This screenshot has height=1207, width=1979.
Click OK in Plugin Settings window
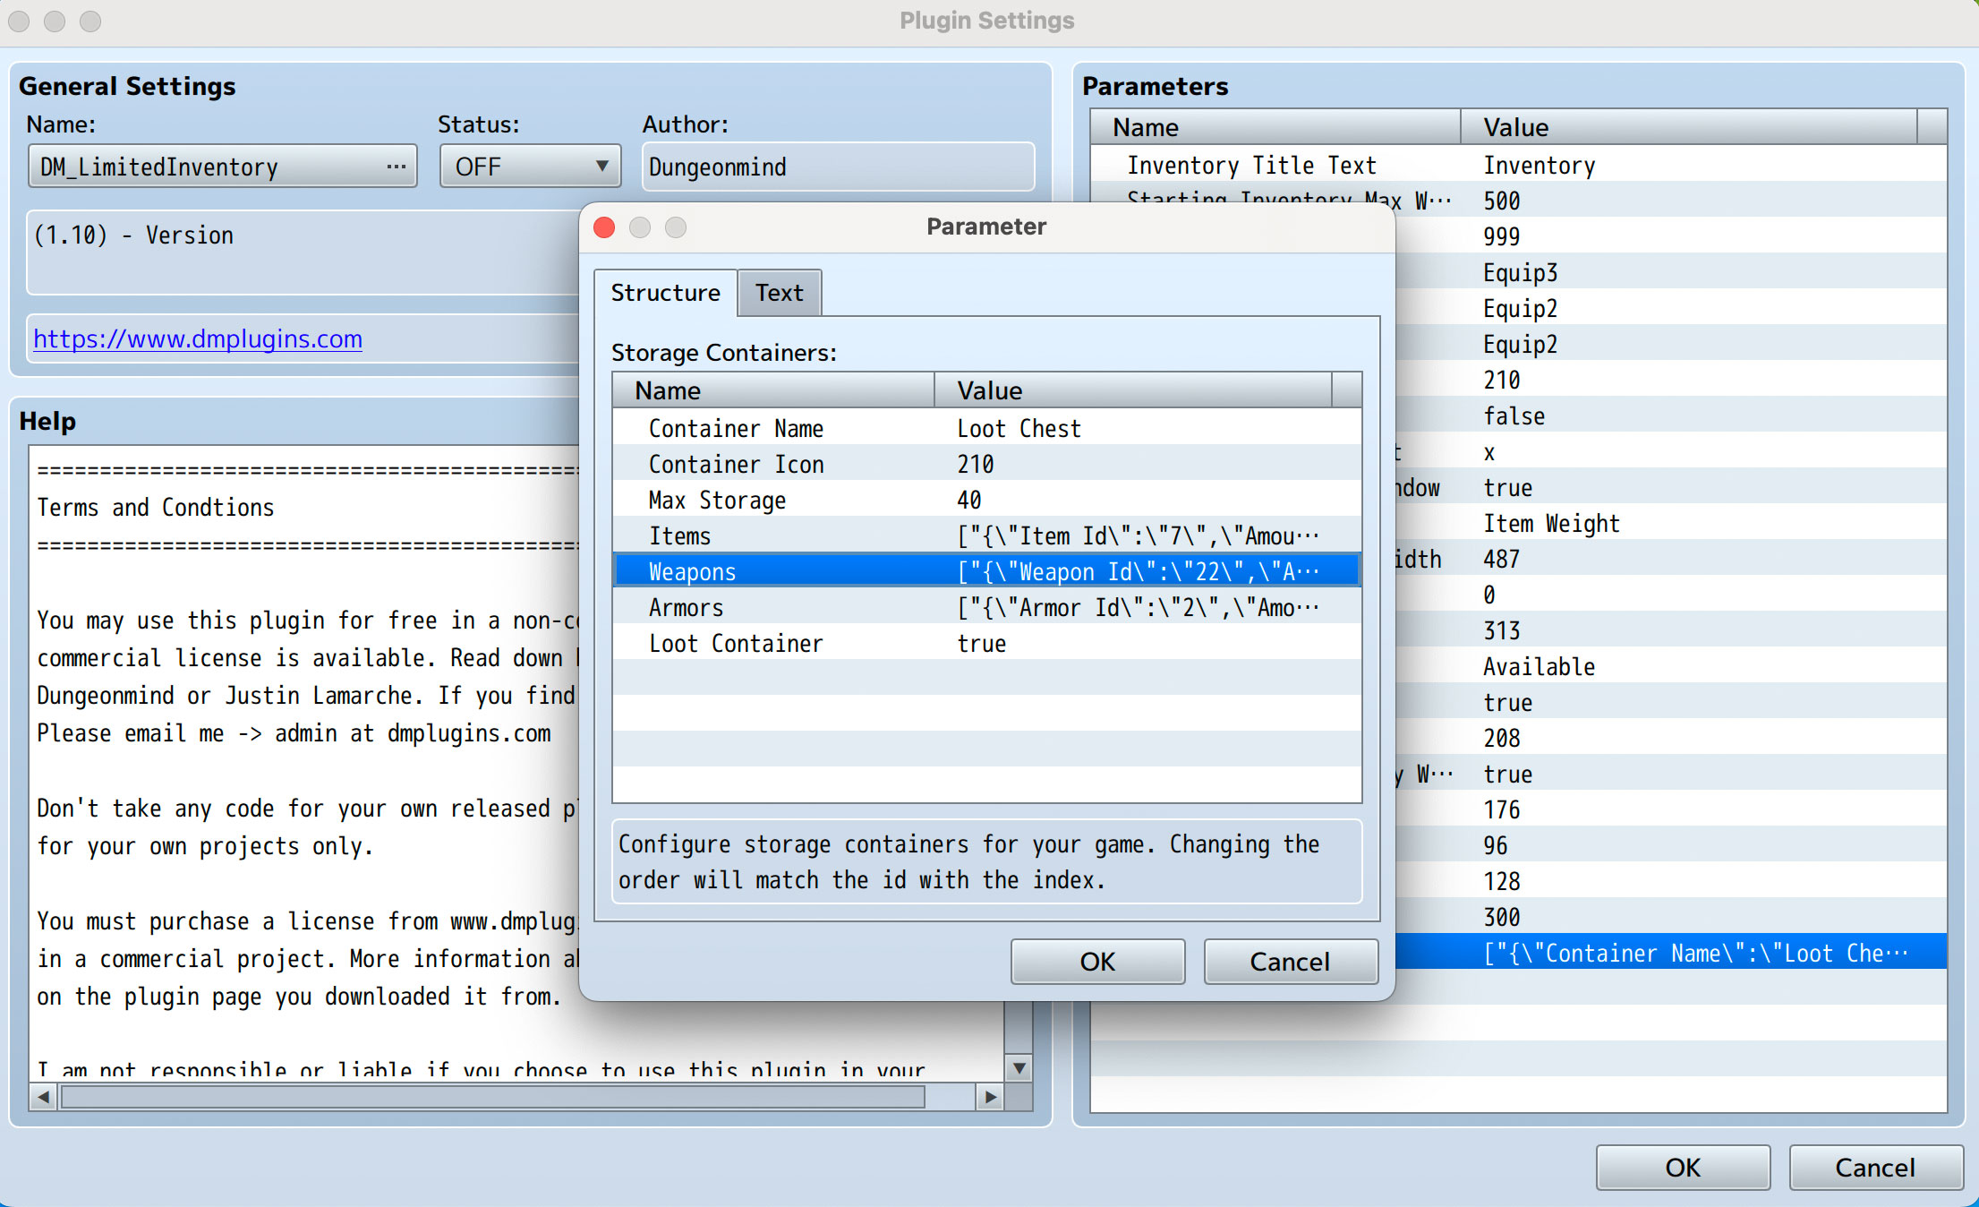pos(1683,1167)
